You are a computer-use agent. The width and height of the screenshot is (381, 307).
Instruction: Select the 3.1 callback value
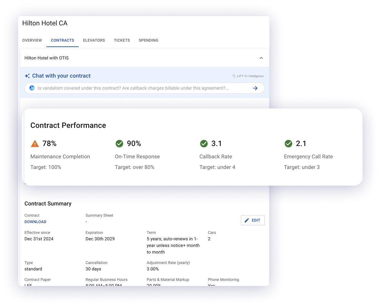tap(216, 144)
